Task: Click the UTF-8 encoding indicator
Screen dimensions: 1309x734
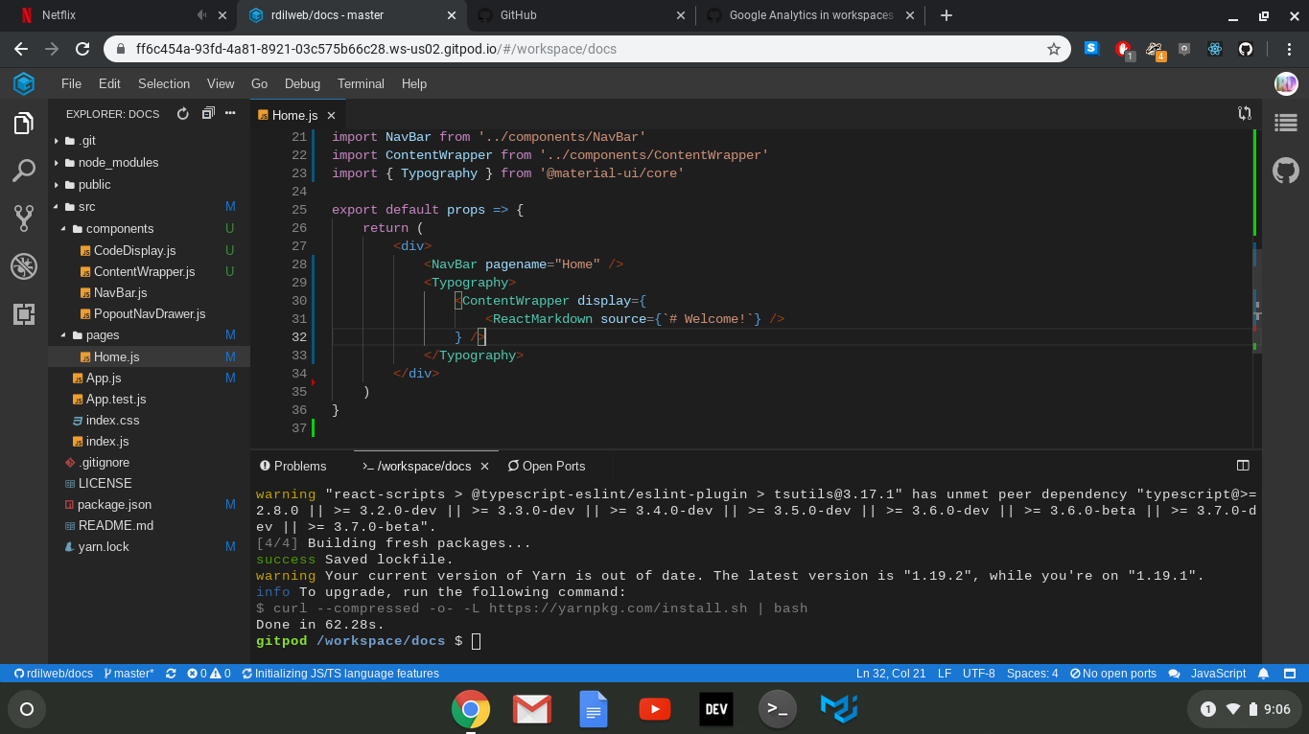Action: (979, 674)
